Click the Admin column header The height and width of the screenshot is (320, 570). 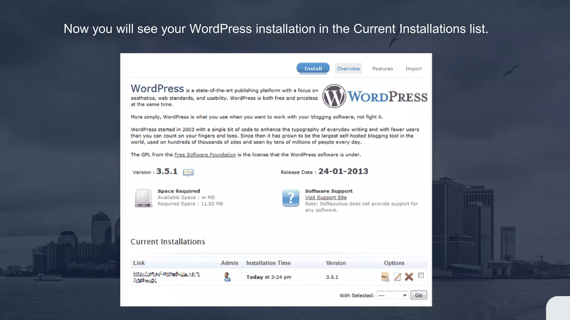pyautogui.click(x=230, y=263)
